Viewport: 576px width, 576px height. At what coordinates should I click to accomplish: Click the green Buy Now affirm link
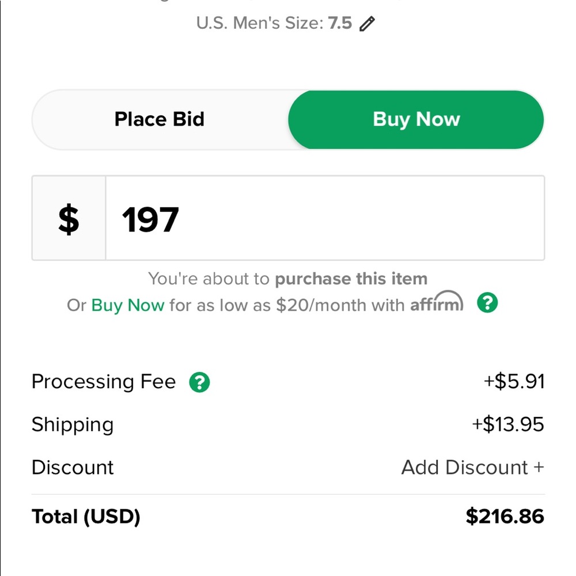(127, 305)
